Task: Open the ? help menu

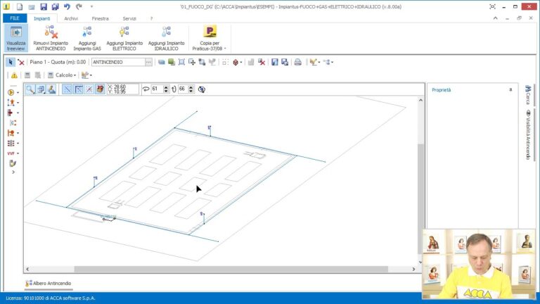Action: 151,18
